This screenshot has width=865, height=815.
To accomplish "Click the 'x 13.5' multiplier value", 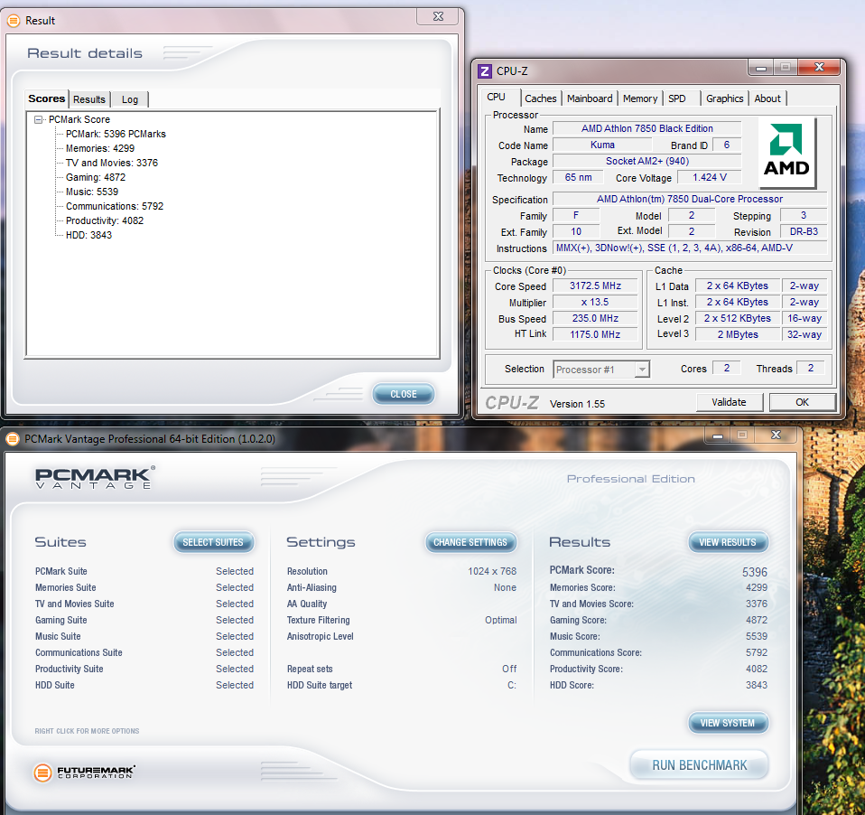I will [x=595, y=302].
